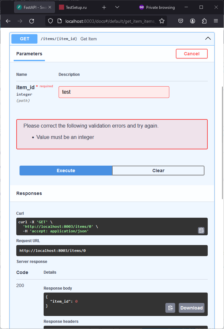Click the page vertical scrollbar thumb
The height and width of the screenshot is (329, 224).
222,143
